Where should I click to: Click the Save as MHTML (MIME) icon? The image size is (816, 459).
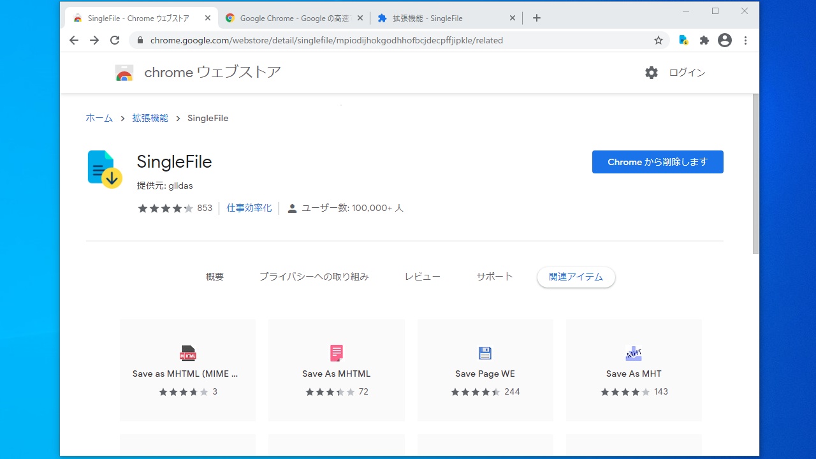pos(188,353)
